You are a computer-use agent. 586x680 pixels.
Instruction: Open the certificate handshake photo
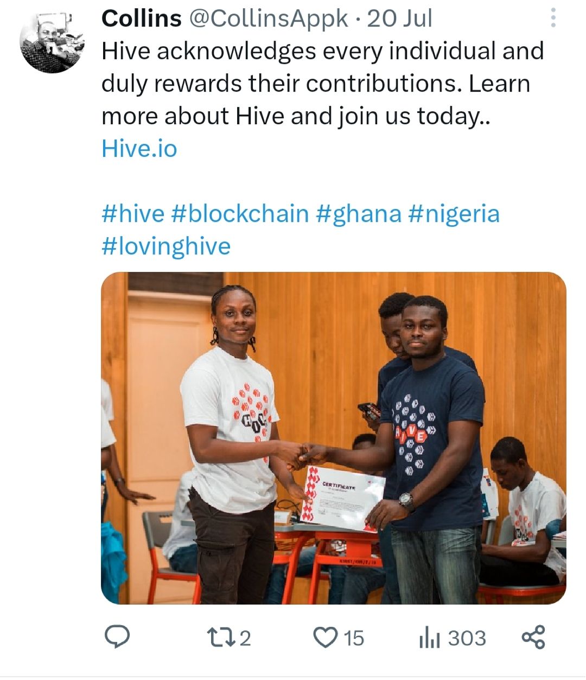click(334, 438)
